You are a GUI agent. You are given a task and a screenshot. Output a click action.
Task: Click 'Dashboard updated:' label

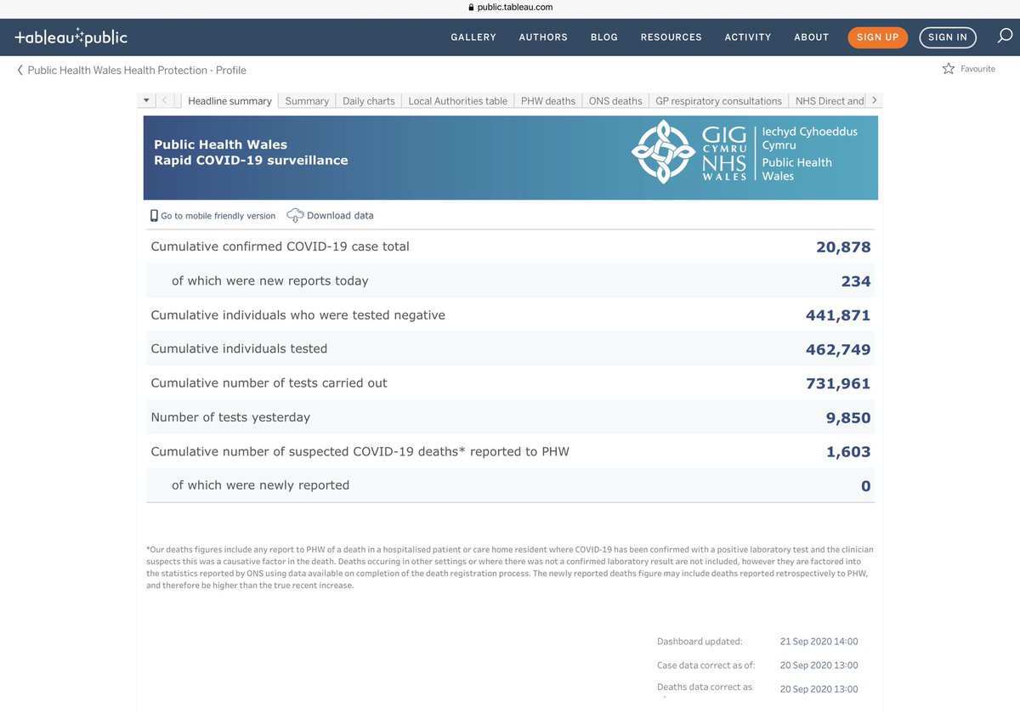pyautogui.click(x=700, y=642)
